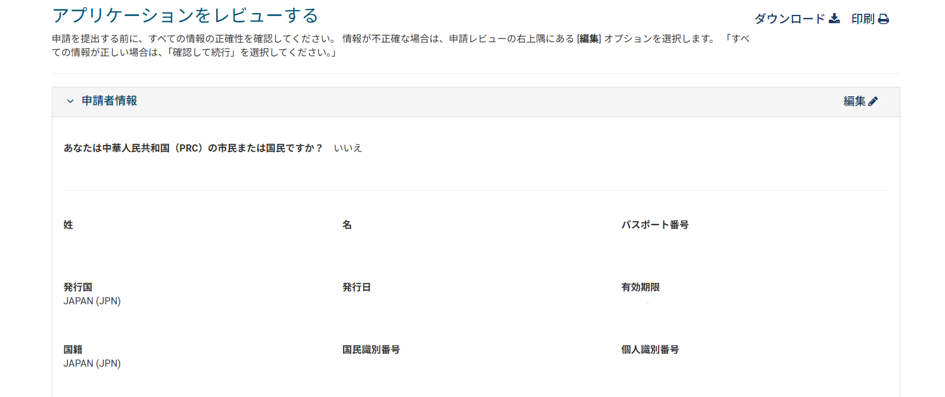Screen dimensions: 945x397
Task: Click the 名 field label
Action: tap(347, 225)
